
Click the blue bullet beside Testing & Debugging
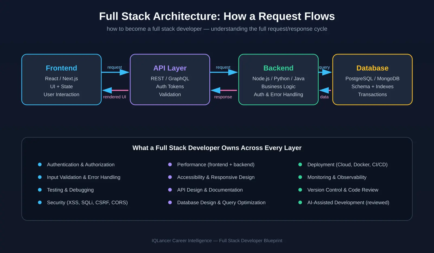[x=40, y=190]
